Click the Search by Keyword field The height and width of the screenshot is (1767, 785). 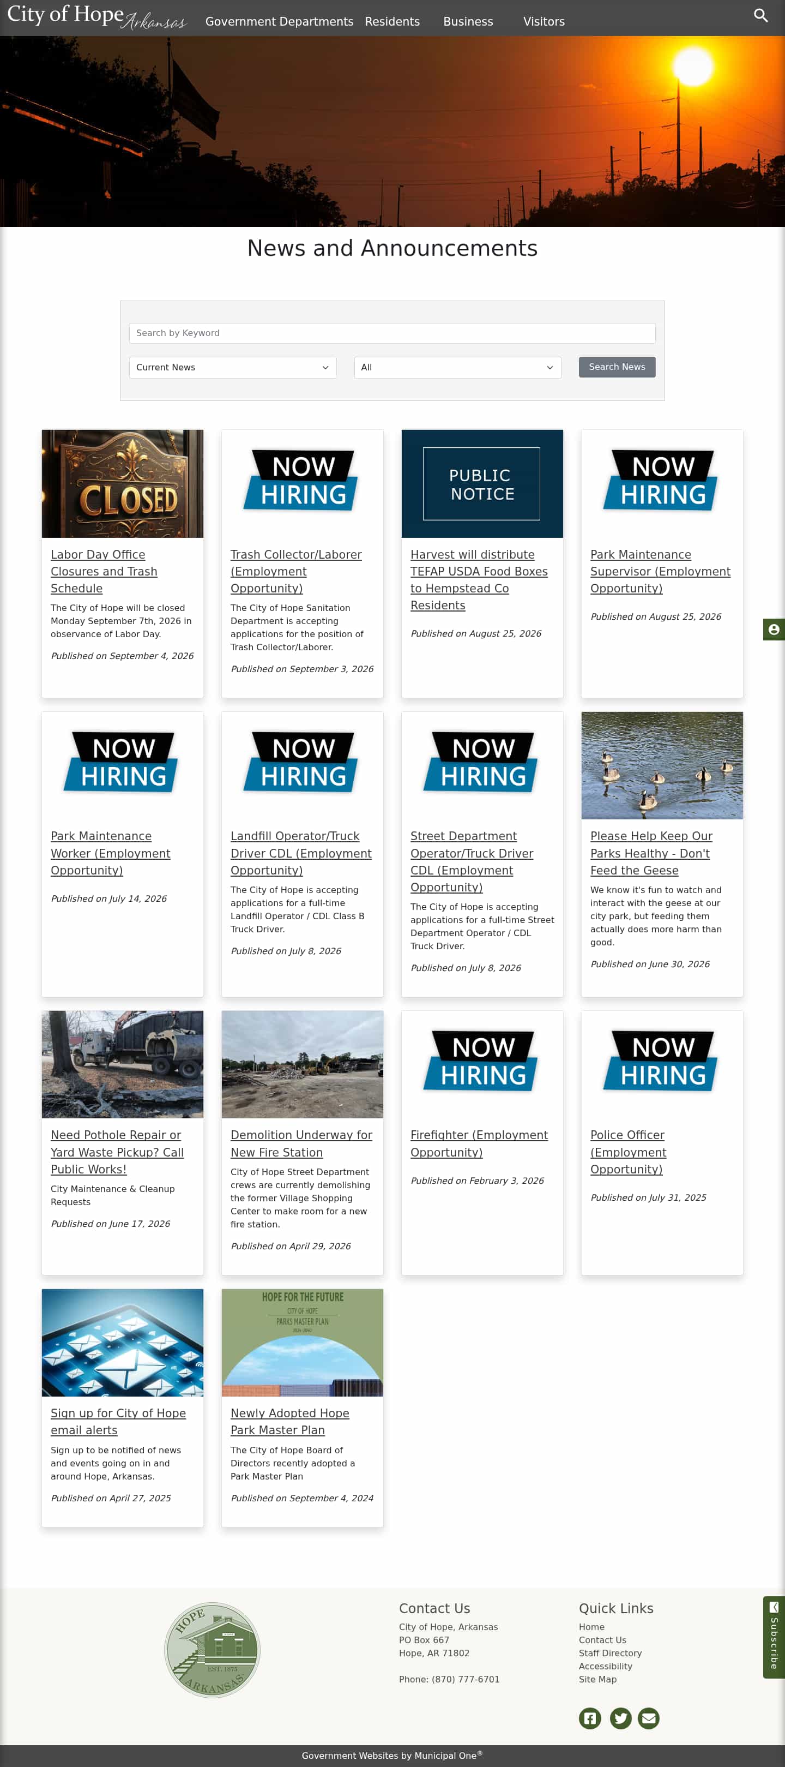tap(392, 333)
